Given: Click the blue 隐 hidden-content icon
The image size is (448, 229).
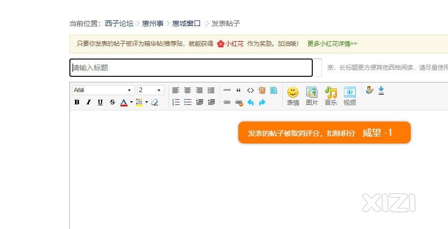Looking at the screenshot, I should [273, 90].
